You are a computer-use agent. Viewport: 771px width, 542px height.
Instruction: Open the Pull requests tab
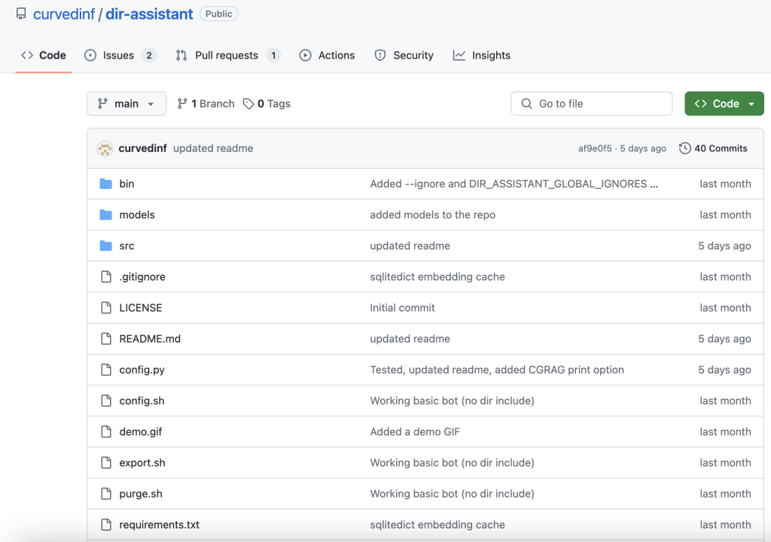(x=228, y=55)
